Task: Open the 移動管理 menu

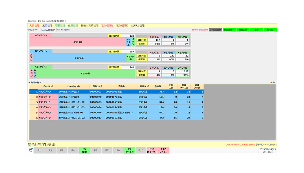Action: coord(60,25)
